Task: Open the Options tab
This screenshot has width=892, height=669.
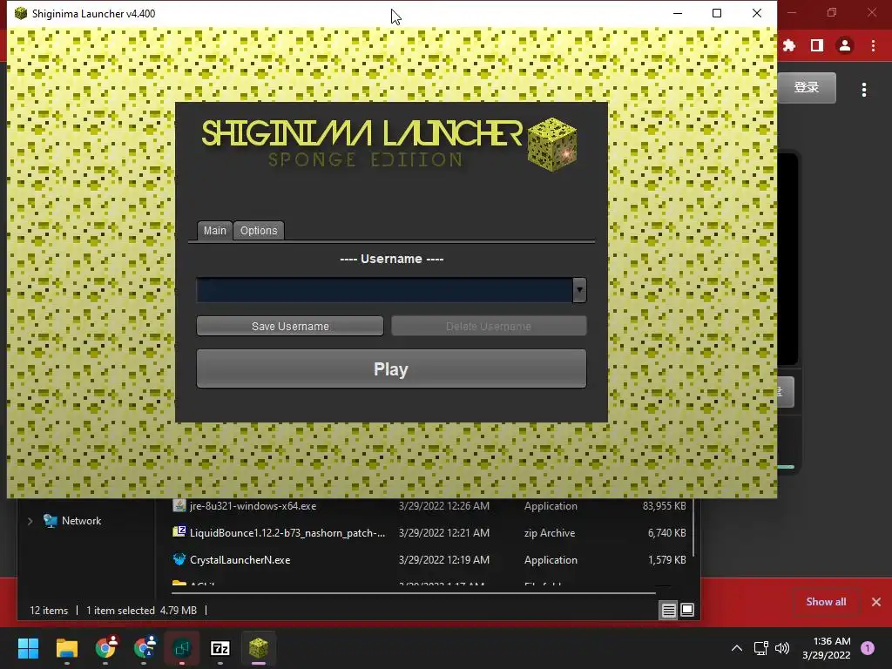Action: [259, 230]
